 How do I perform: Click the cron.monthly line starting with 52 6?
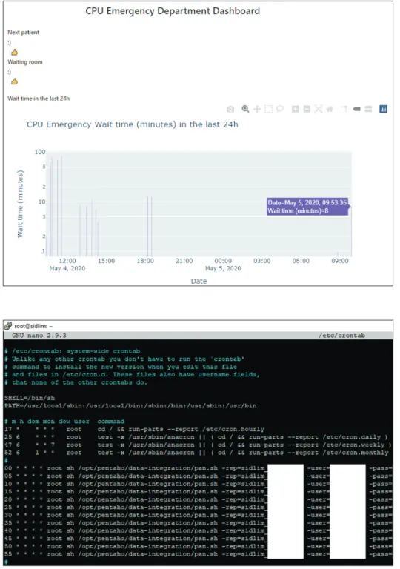click(x=196, y=453)
